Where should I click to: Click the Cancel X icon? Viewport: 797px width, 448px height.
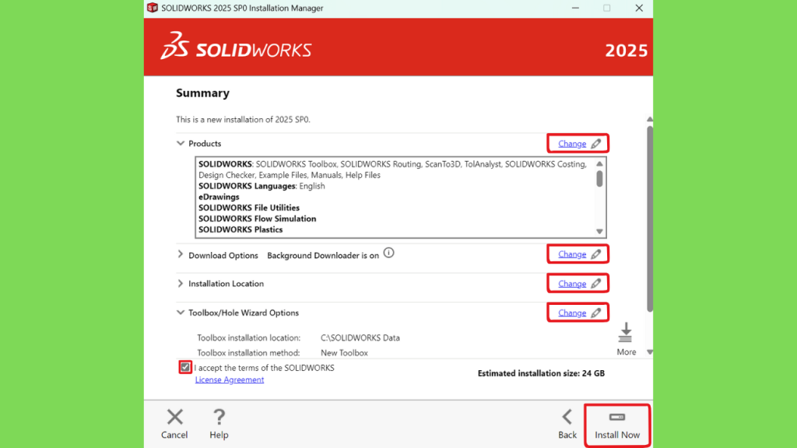175,417
